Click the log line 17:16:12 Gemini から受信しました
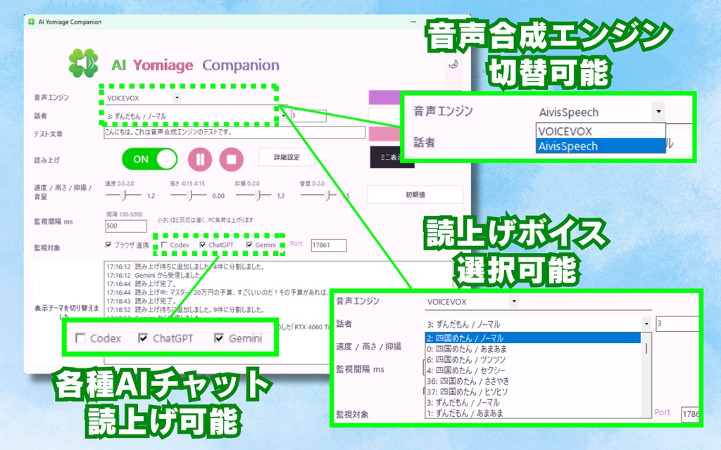This screenshot has height=450, width=721. [153, 276]
